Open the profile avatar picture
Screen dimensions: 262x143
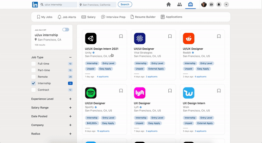[204, 5]
